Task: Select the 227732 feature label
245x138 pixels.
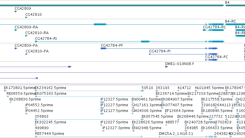Action: coord(216,117)
